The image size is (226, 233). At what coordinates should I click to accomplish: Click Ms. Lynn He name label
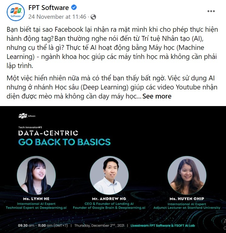(36, 199)
